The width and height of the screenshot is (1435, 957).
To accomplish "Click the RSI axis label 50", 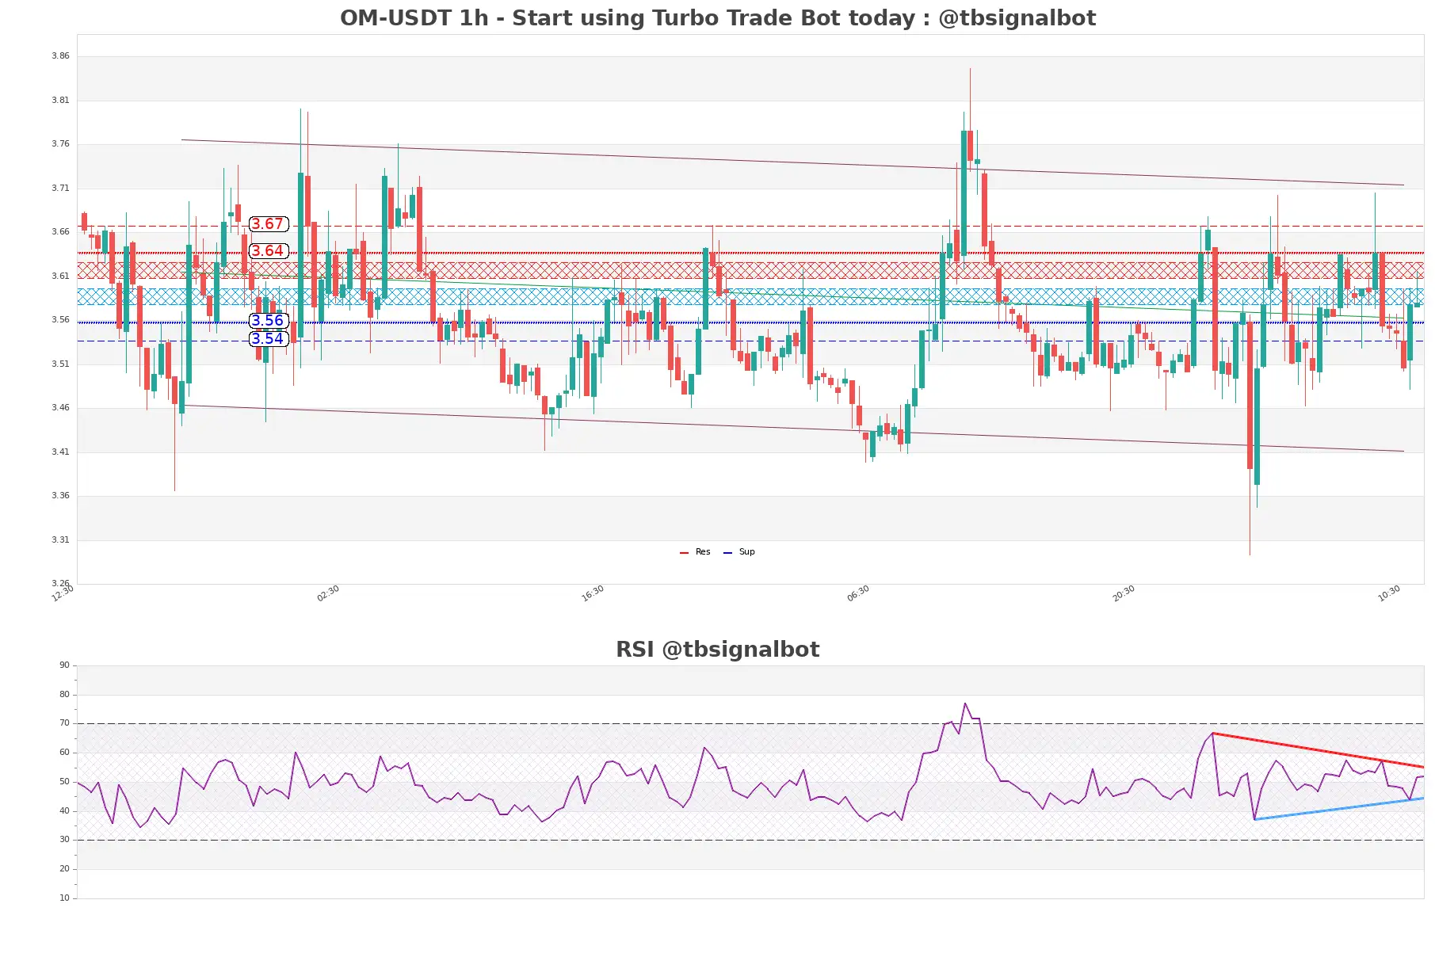I will coord(64,782).
